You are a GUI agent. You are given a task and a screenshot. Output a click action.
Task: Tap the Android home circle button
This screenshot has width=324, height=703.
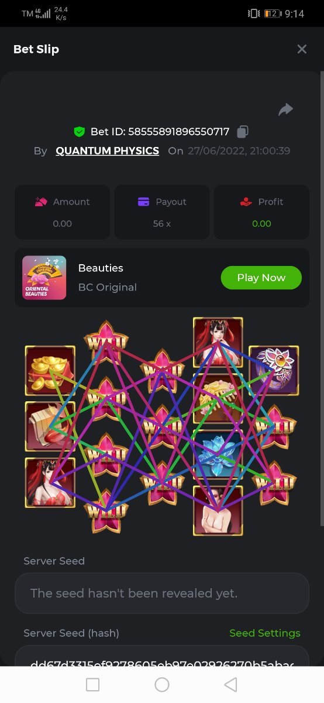tap(162, 684)
